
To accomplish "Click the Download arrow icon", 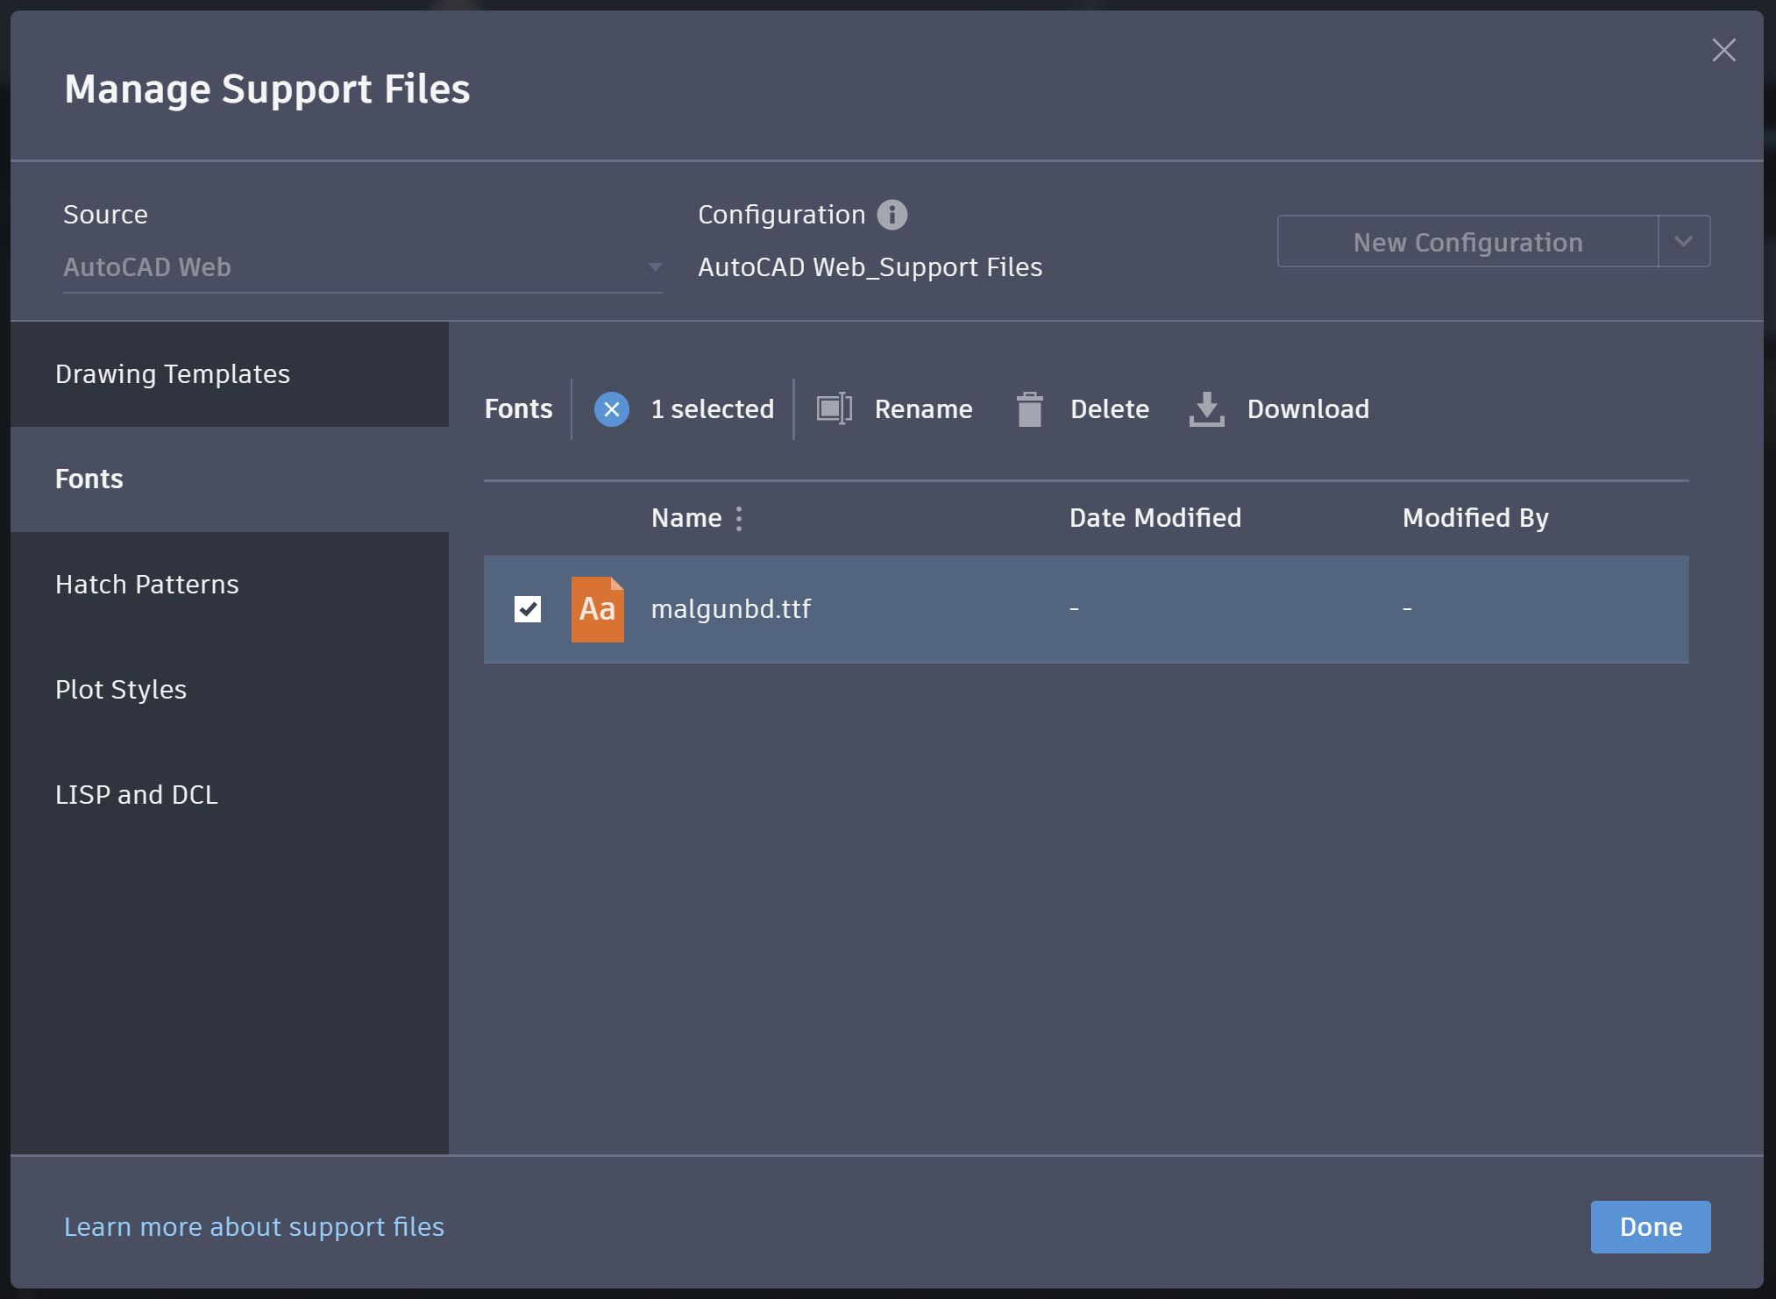I will pos(1206,409).
